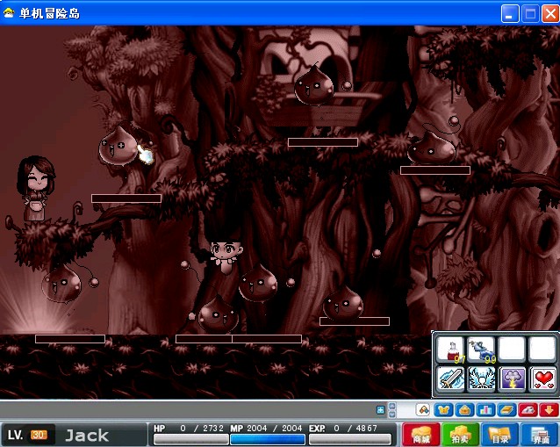Activate the red heart skill

click(542, 379)
